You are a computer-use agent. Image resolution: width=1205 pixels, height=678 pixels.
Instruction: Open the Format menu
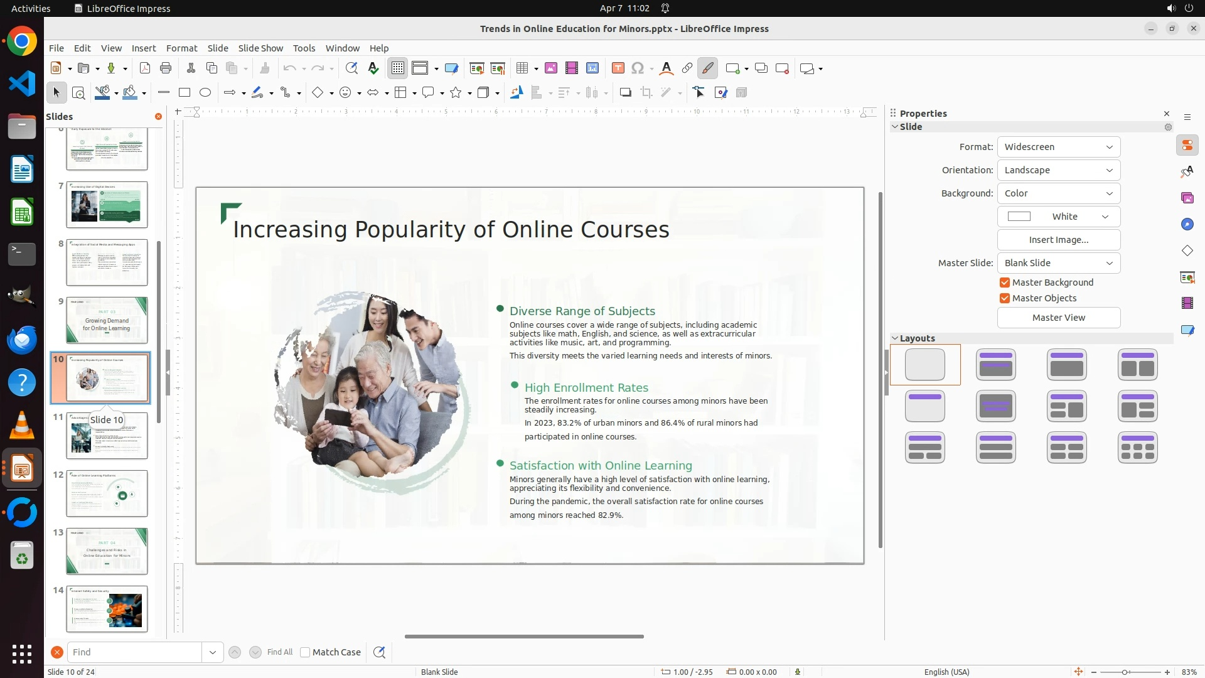pos(181,48)
